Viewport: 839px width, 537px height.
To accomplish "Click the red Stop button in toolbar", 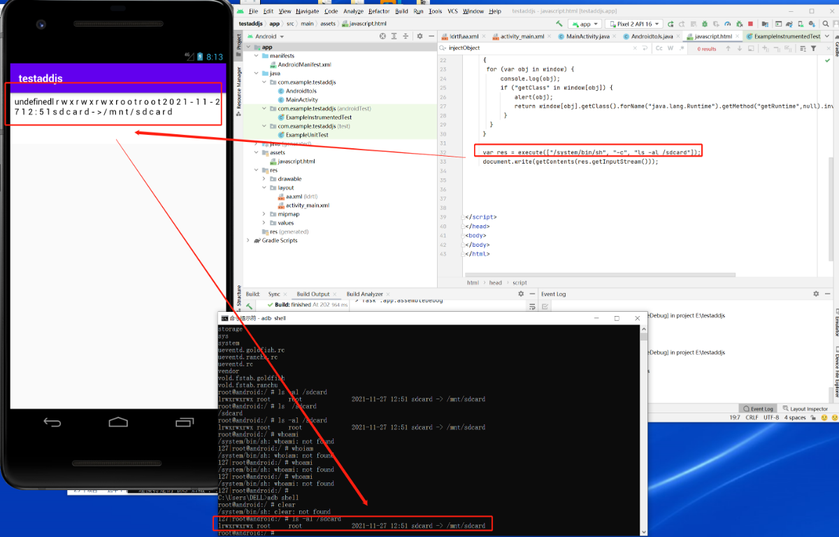I will (x=751, y=24).
